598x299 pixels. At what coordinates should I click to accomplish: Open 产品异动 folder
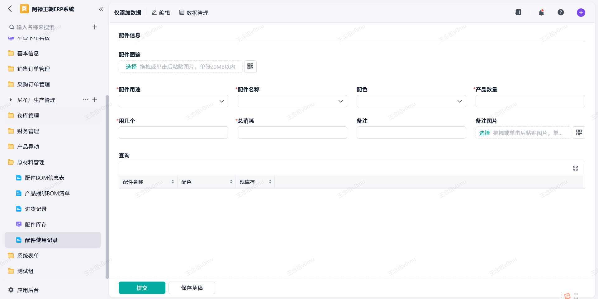[53, 147]
